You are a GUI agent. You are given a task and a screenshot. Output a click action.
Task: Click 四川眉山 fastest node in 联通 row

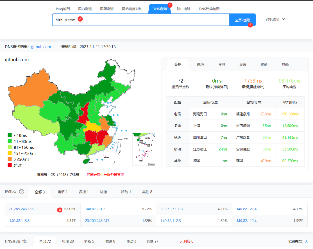200,137
